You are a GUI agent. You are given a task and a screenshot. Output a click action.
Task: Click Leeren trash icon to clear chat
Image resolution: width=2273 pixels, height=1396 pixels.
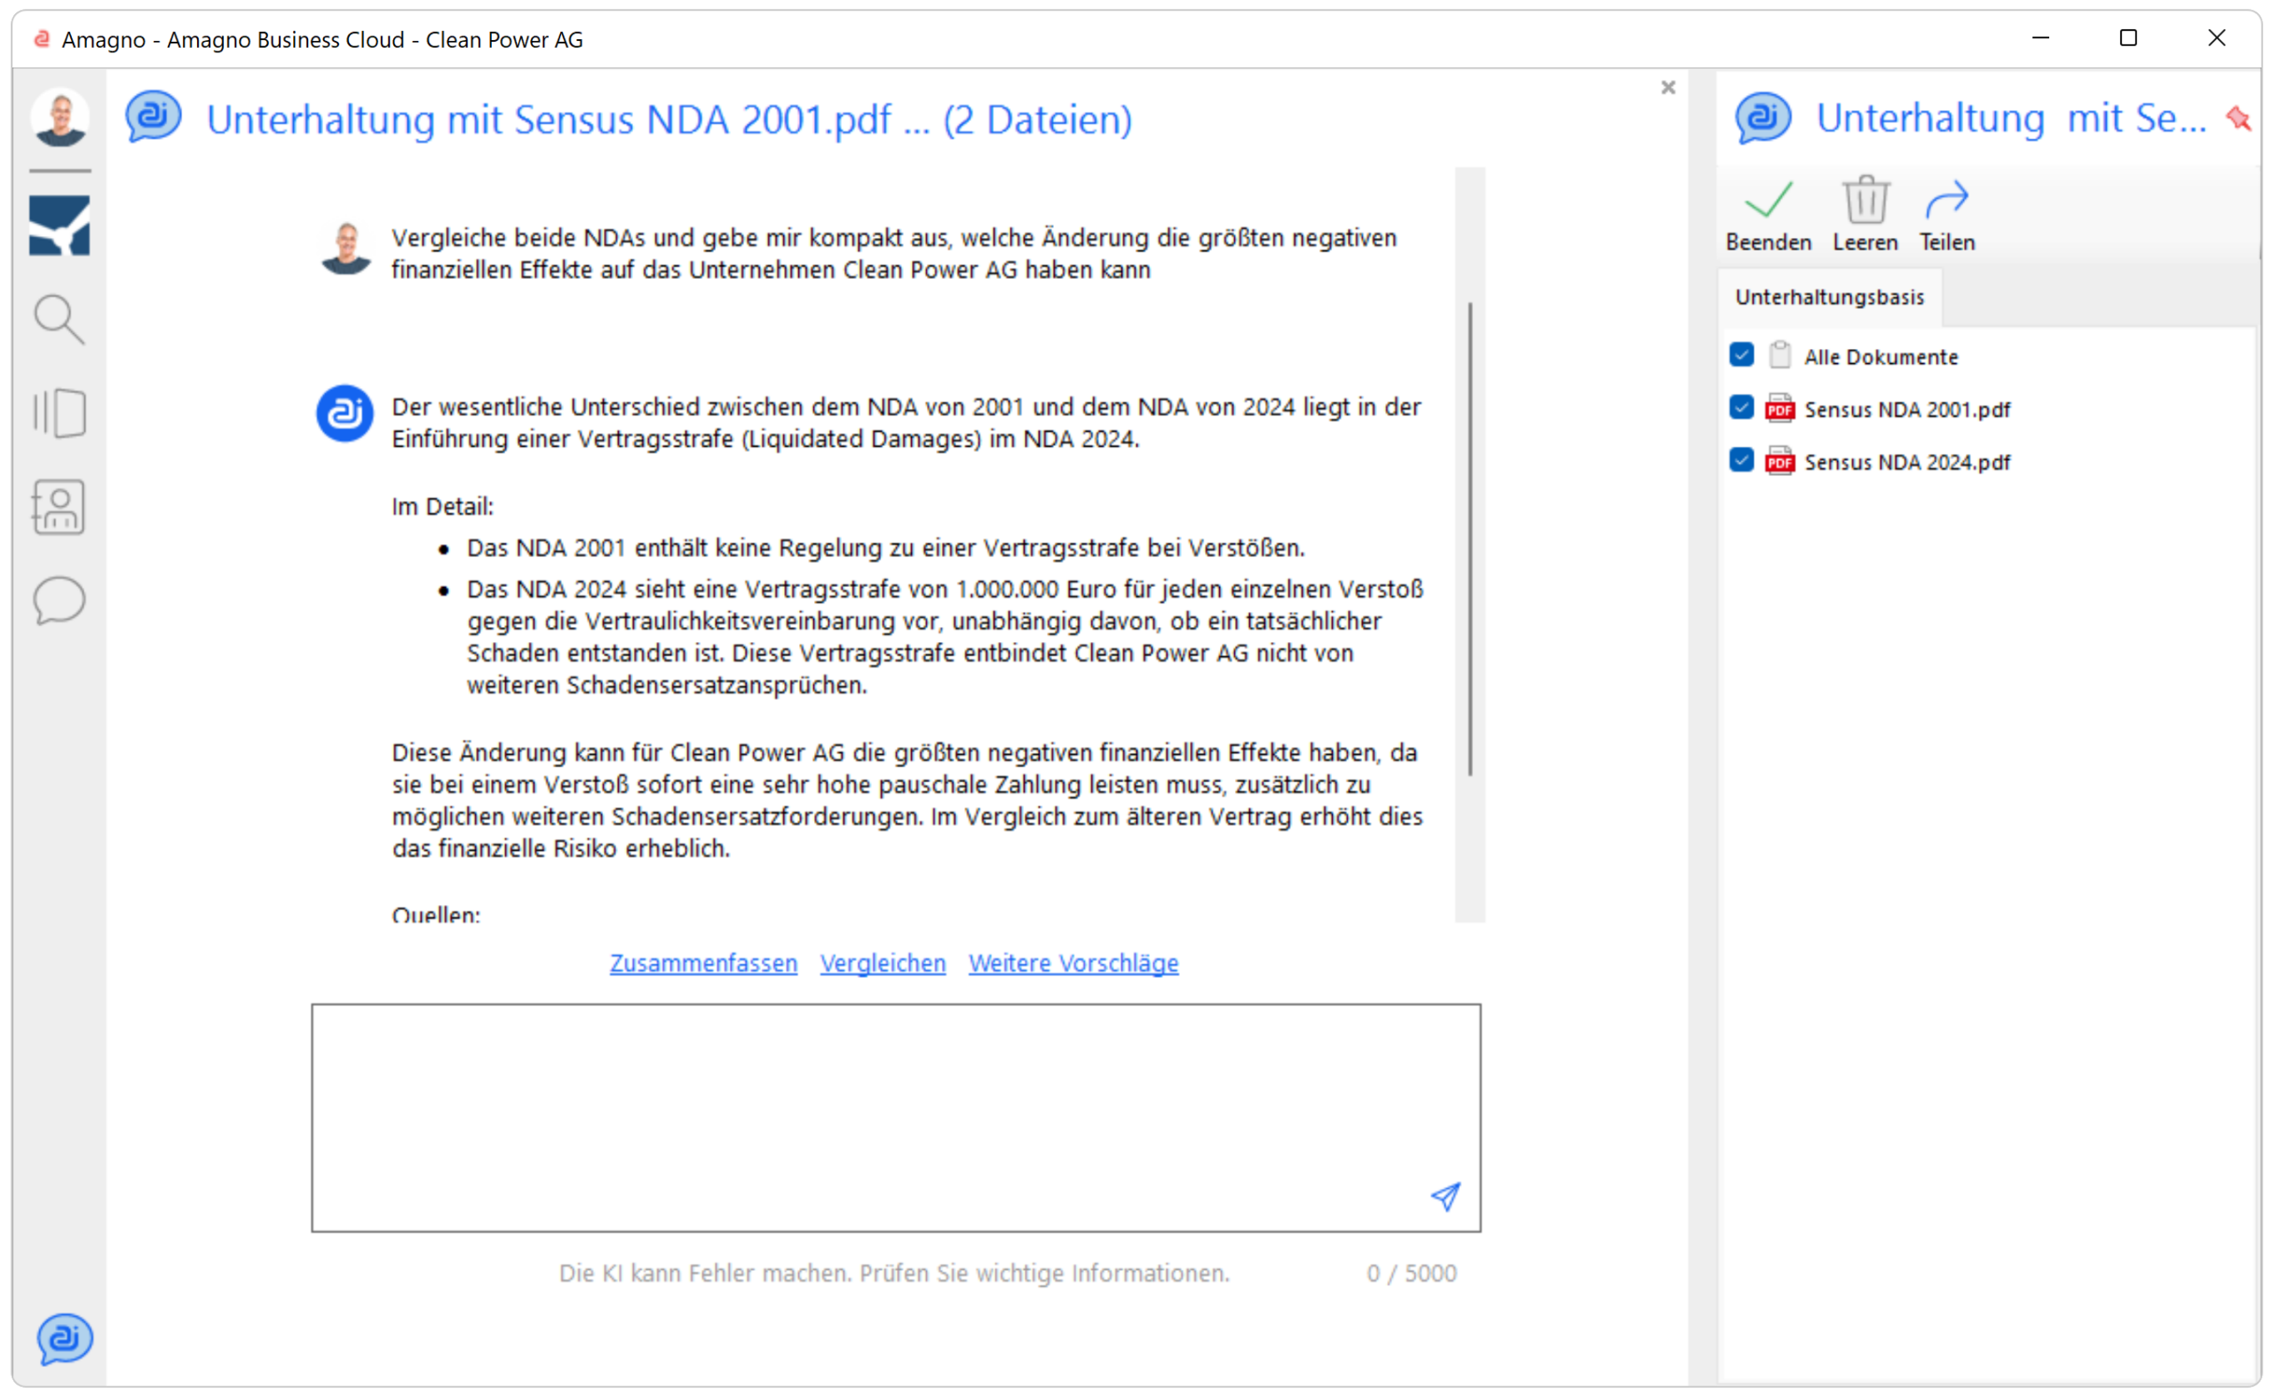(x=1865, y=215)
